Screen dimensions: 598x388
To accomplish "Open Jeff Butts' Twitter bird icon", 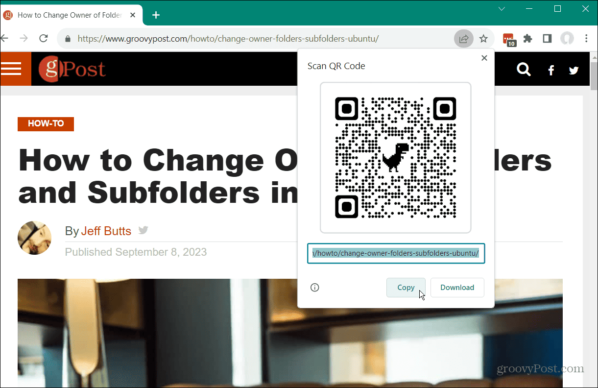I will (x=143, y=230).
